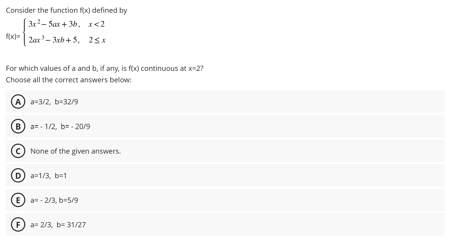Click the circled B icon
Viewport: 453px width, 250px height.
click(18, 126)
